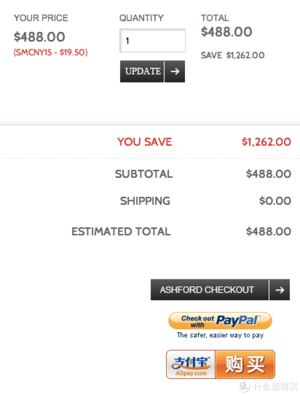Viewport: 300px width, 395px height.
Task: Click 'The safer, easier way to pay' text
Action: (x=220, y=335)
